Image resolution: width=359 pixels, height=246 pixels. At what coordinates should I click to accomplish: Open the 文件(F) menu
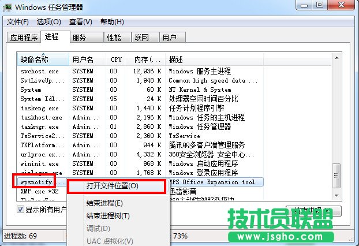point(17,22)
